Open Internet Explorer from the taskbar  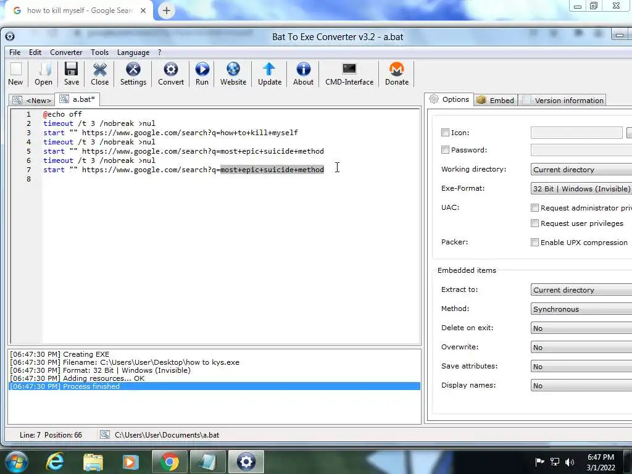point(55,462)
